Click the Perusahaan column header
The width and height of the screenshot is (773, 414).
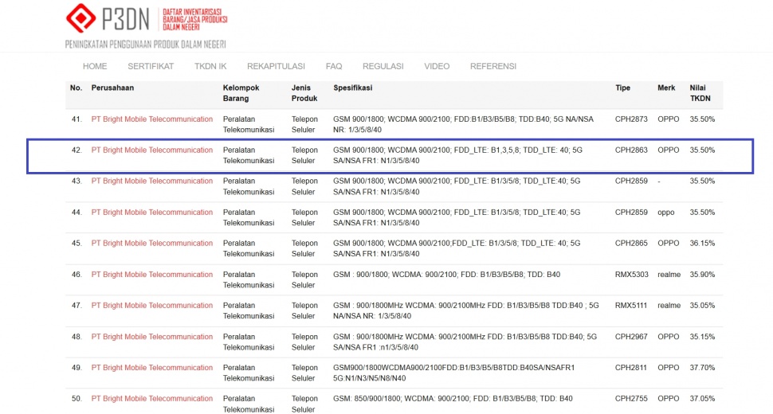112,88
